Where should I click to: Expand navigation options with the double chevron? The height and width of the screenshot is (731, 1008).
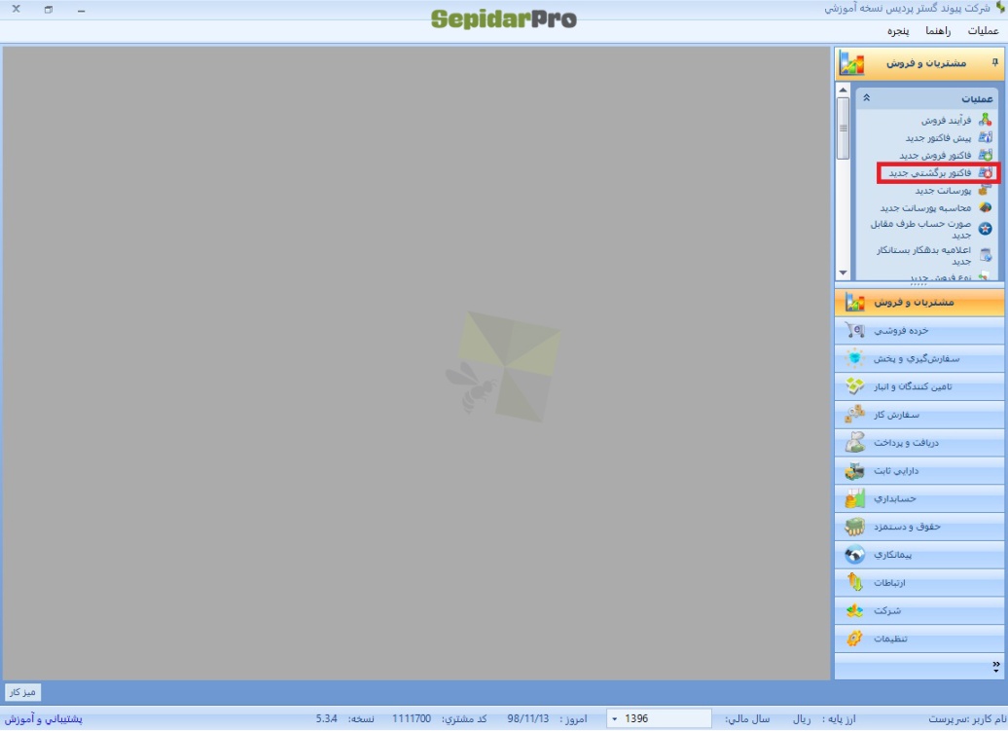[995, 667]
